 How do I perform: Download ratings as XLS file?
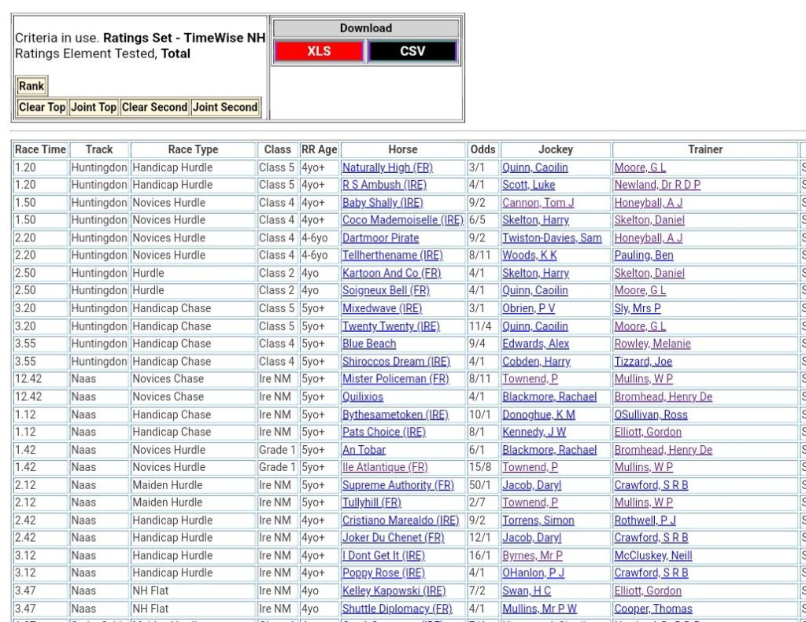coord(319,51)
